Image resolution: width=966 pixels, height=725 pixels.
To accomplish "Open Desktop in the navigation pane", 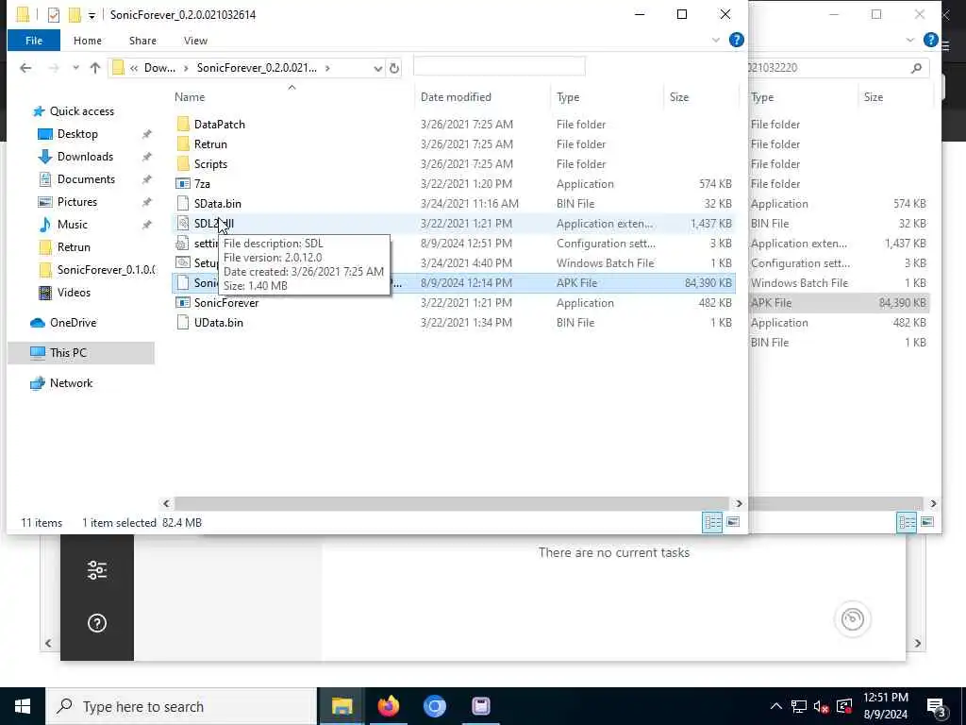I will [77, 134].
